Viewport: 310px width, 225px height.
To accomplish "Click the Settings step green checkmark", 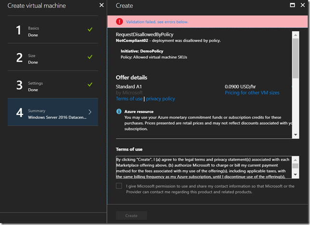I will point(90,84).
